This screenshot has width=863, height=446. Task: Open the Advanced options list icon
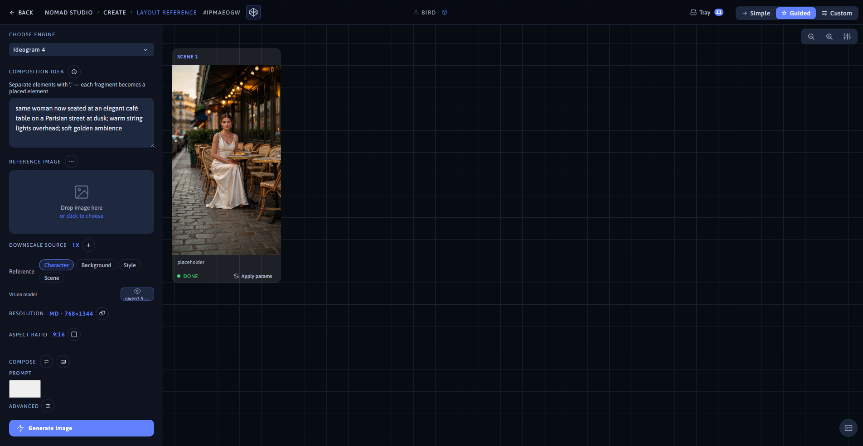(x=48, y=406)
